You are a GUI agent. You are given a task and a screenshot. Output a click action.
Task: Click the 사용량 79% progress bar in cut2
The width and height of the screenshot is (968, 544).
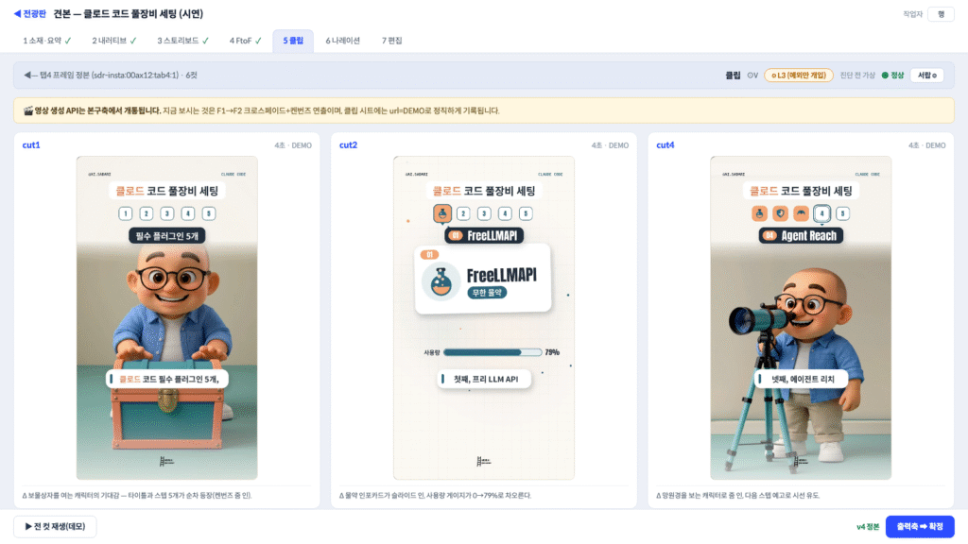coord(492,352)
